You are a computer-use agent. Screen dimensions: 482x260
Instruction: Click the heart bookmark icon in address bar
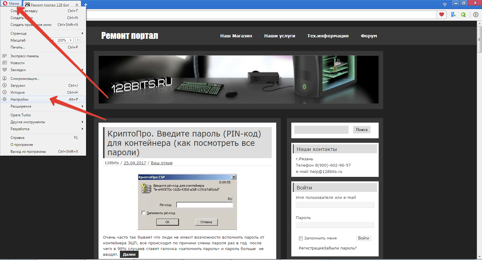pos(442,14)
